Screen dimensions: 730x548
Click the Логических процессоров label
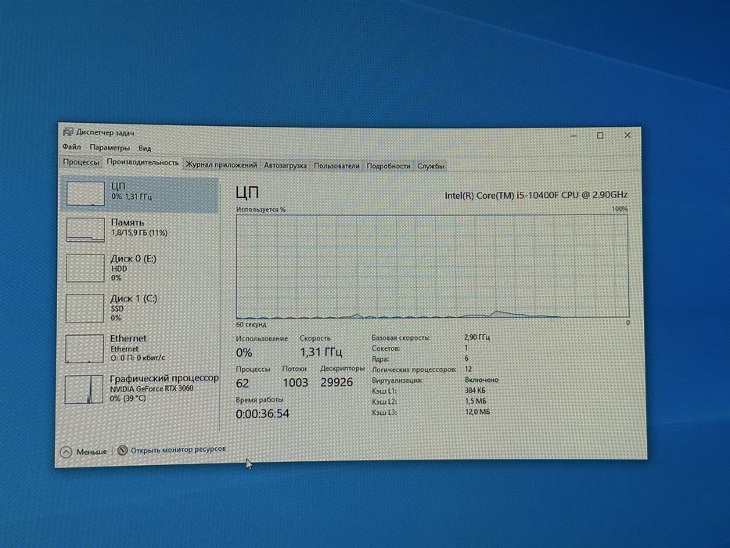point(414,369)
